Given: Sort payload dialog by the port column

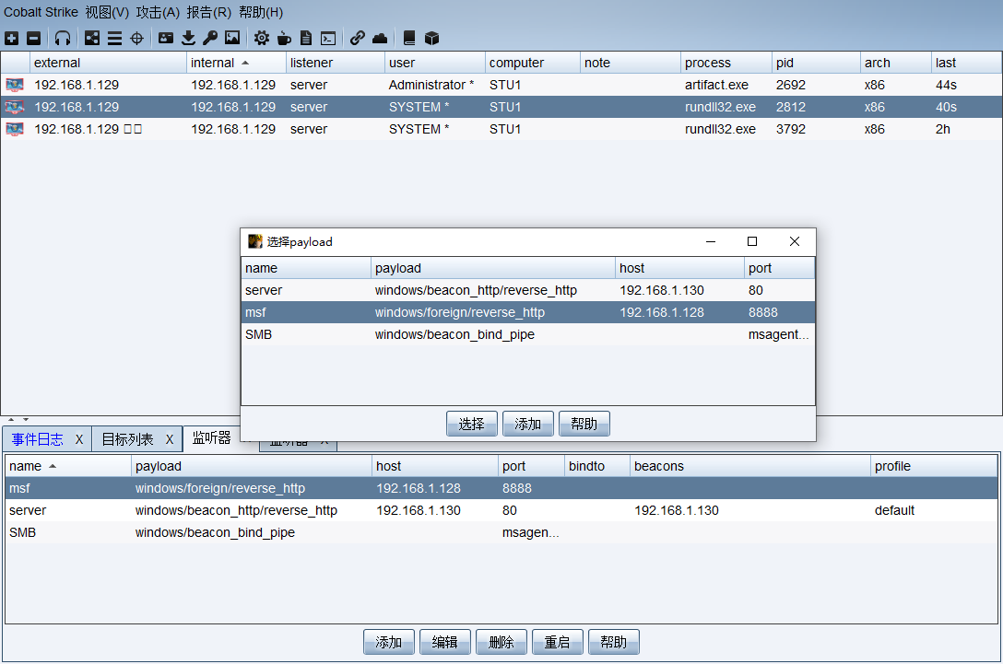Looking at the screenshot, I should pos(780,268).
